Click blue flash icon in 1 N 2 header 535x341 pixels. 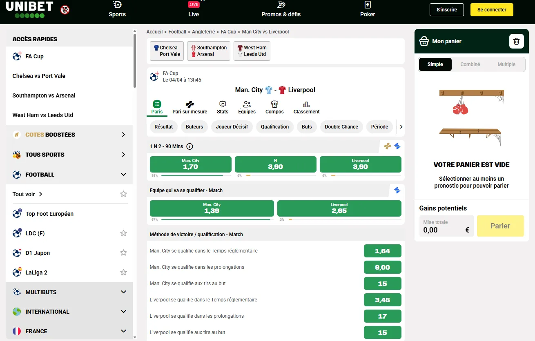pos(397,146)
